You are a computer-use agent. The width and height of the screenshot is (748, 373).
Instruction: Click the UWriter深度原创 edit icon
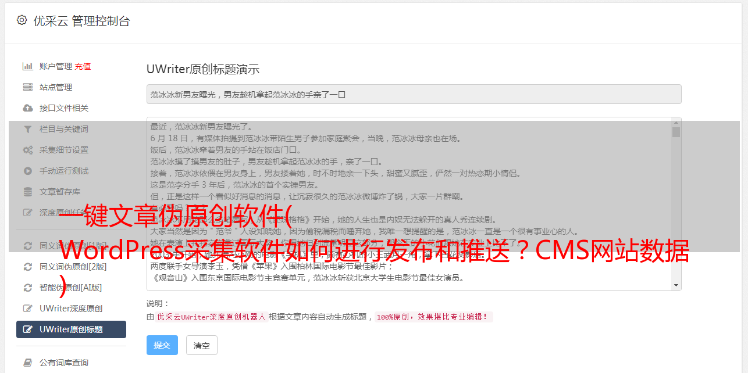pos(27,309)
